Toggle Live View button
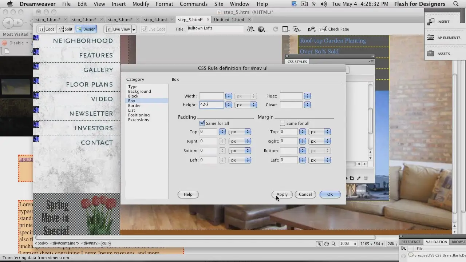This screenshot has height=262, width=466. tap(118, 29)
